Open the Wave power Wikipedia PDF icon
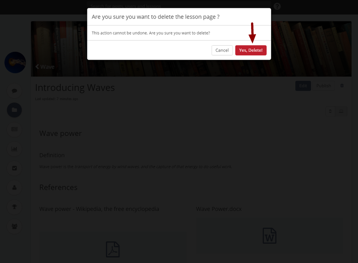358x263 pixels. [113, 249]
